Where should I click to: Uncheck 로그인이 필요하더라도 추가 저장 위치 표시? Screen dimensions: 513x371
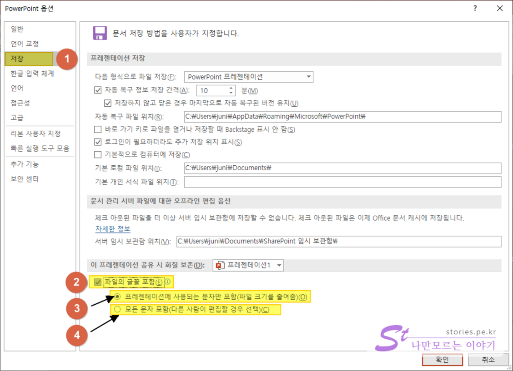(97, 142)
